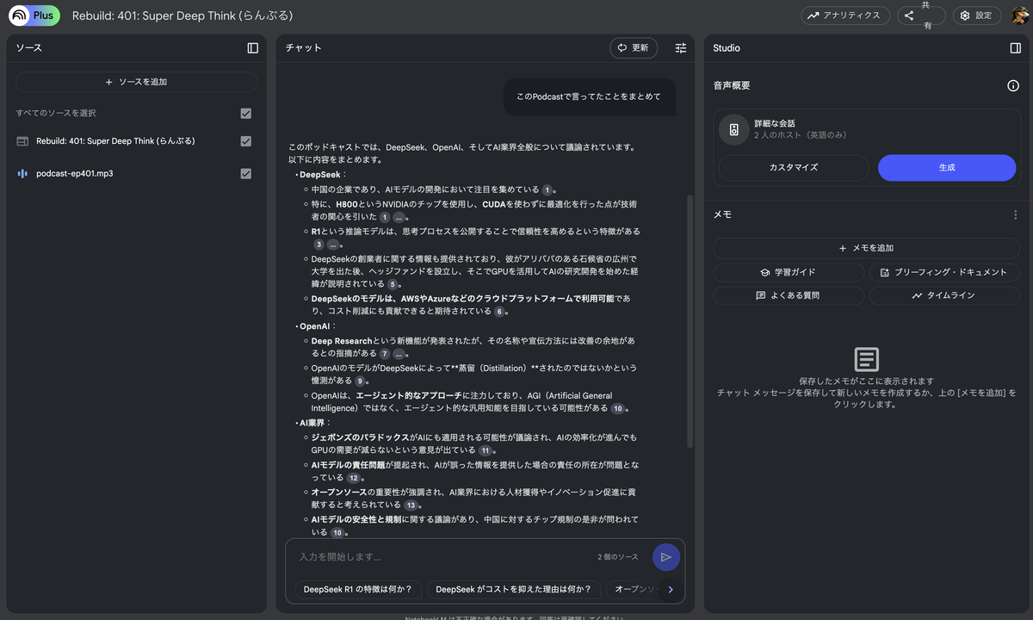
Task: Click メモを追加 button
Action: point(866,248)
